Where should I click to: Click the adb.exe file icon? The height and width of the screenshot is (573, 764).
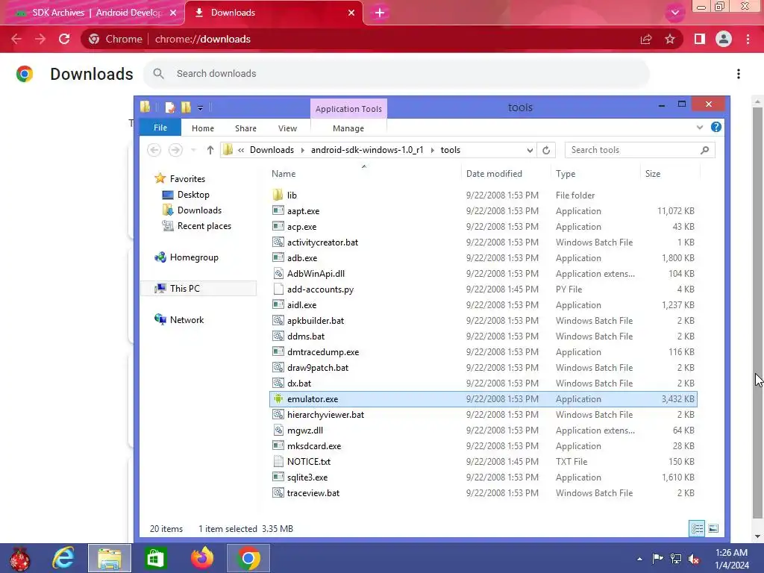[278, 257]
